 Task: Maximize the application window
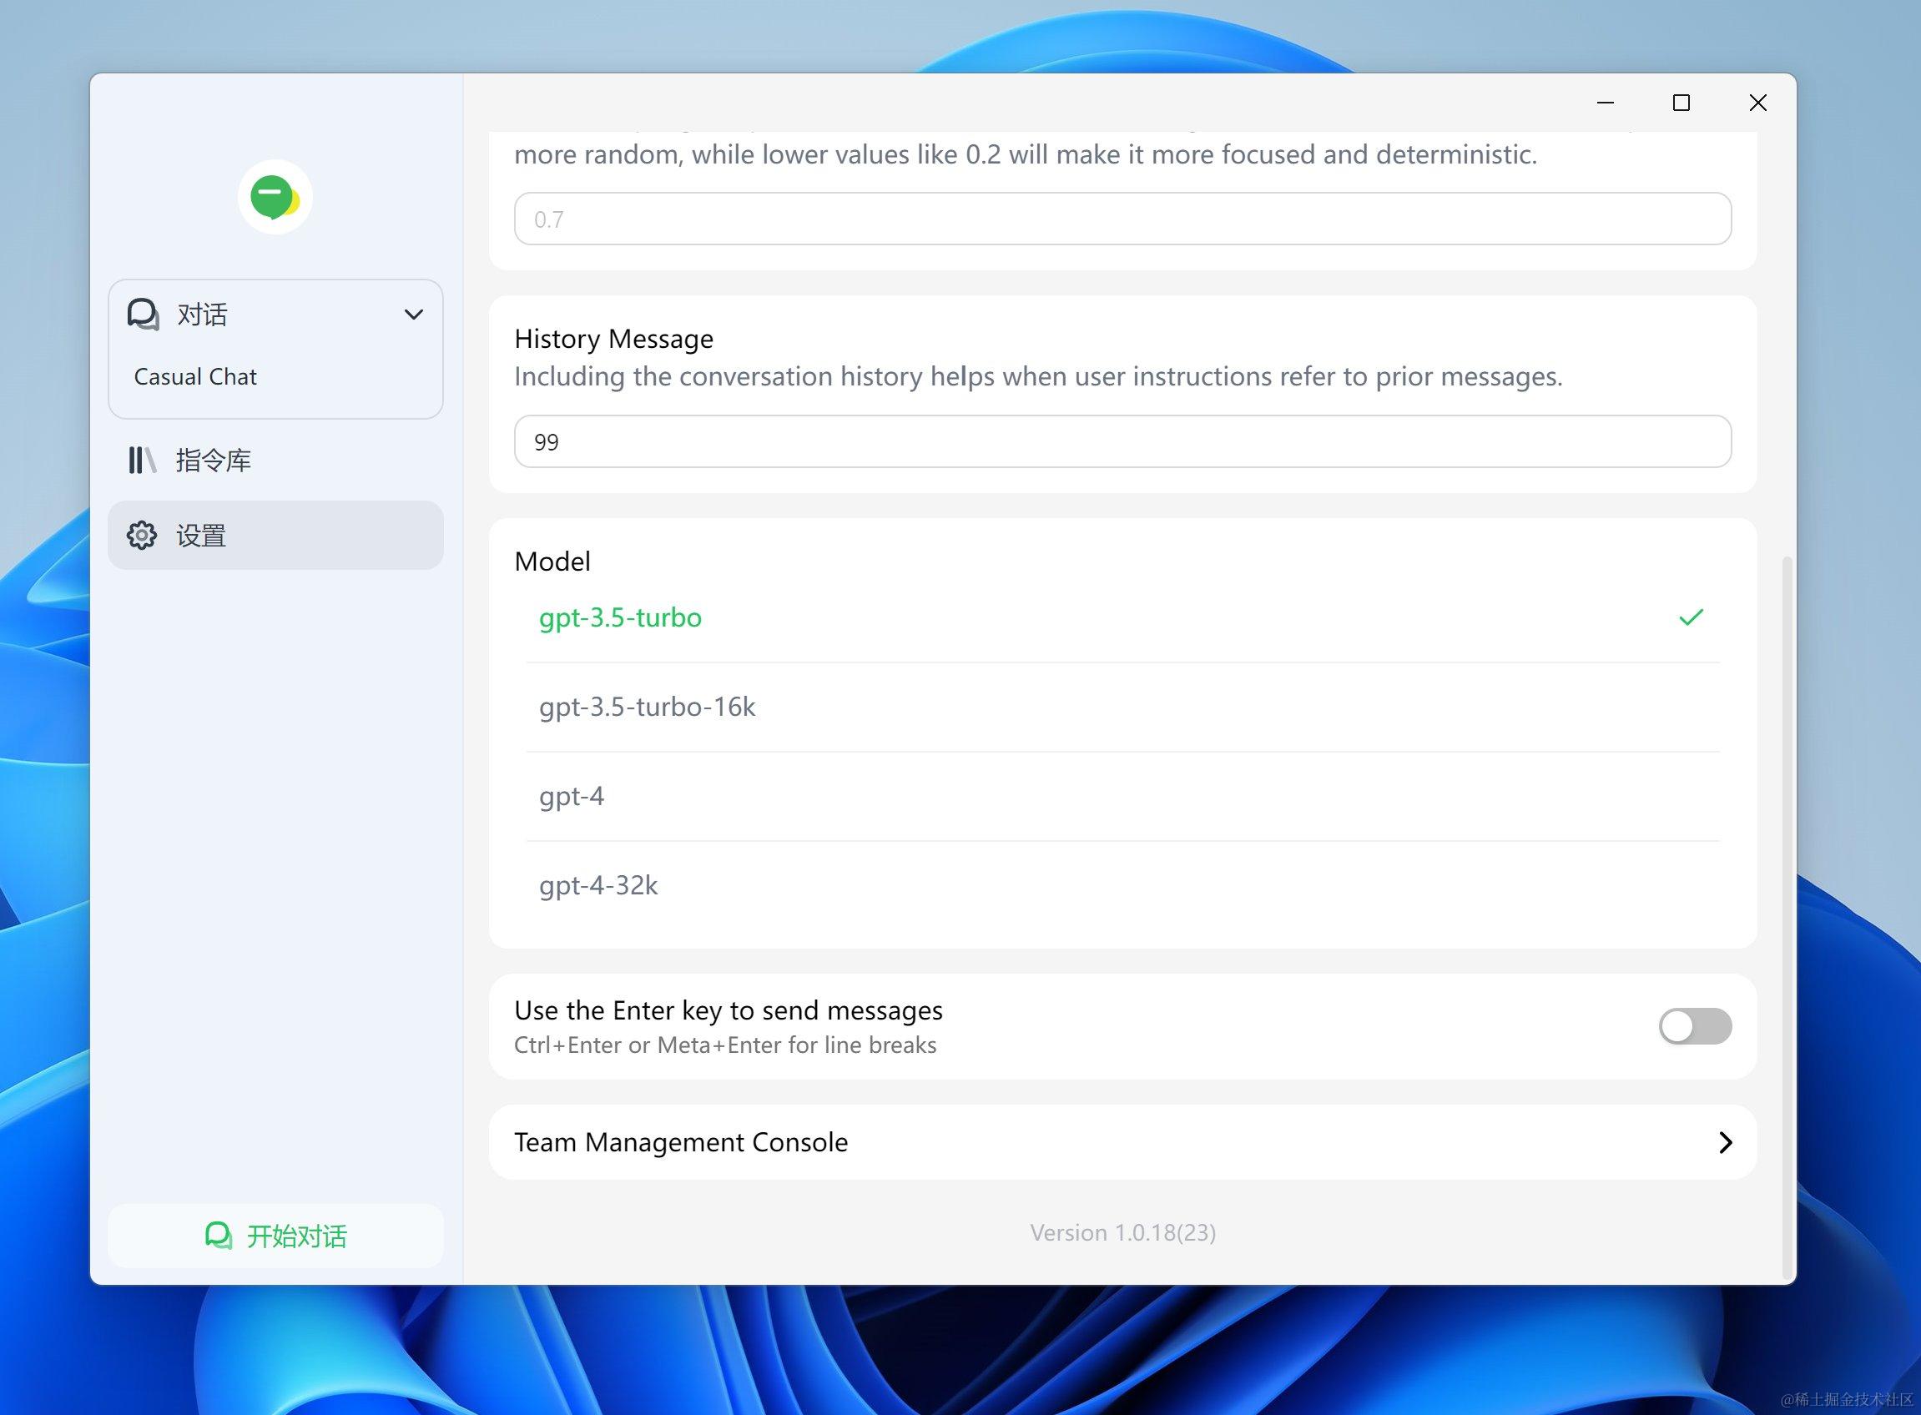coord(1682,103)
